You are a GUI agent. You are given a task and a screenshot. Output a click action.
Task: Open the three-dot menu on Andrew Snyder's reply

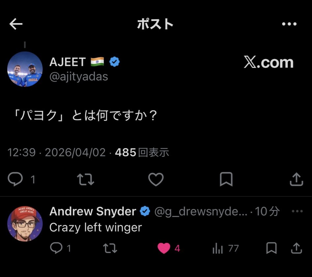[297, 211]
